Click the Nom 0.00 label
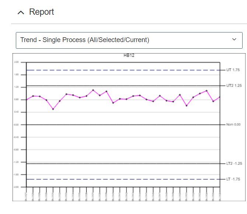 (x=233, y=125)
